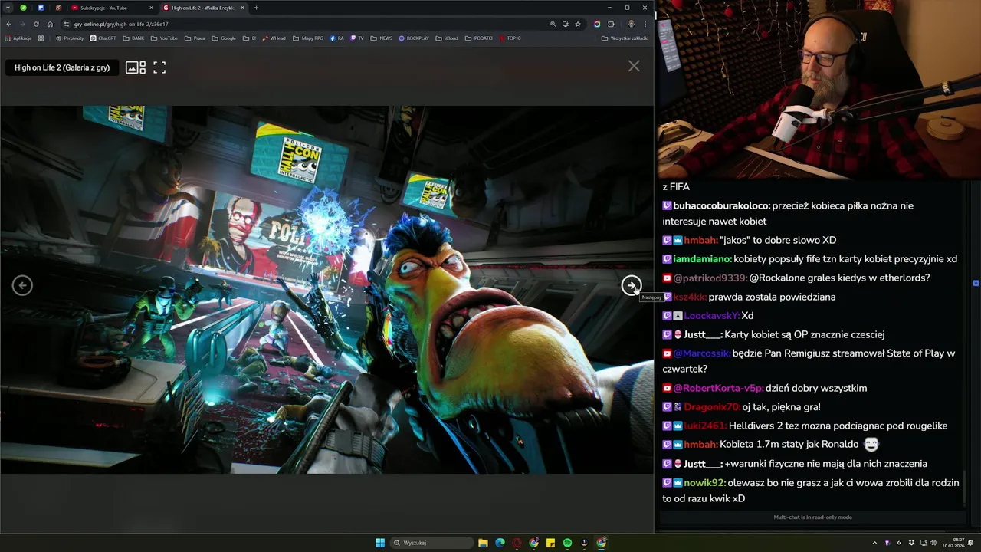Image resolution: width=981 pixels, height=552 pixels.
Task: Expand the NEWS bookmarks folder
Action: tap(381, 38)
